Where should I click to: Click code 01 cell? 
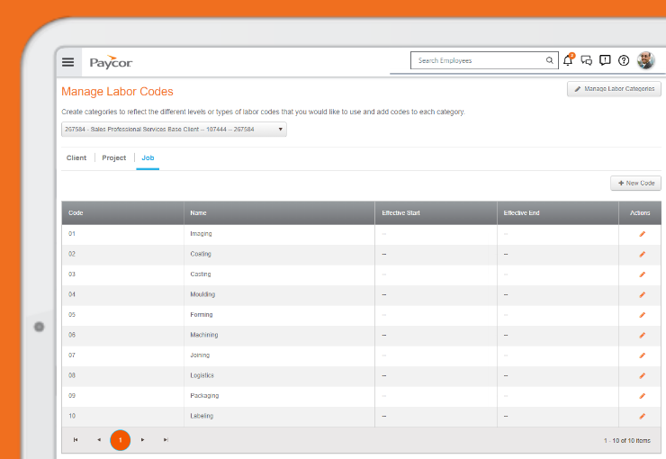click(x=122, y=234)
